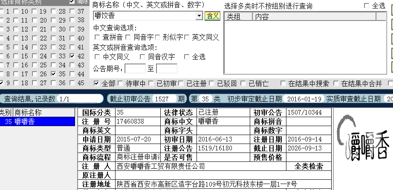Image resolution: width=393 pixels, height=190 pixels.
Task: Open the trademark name dropdown arrow
Action: [199, 16]
